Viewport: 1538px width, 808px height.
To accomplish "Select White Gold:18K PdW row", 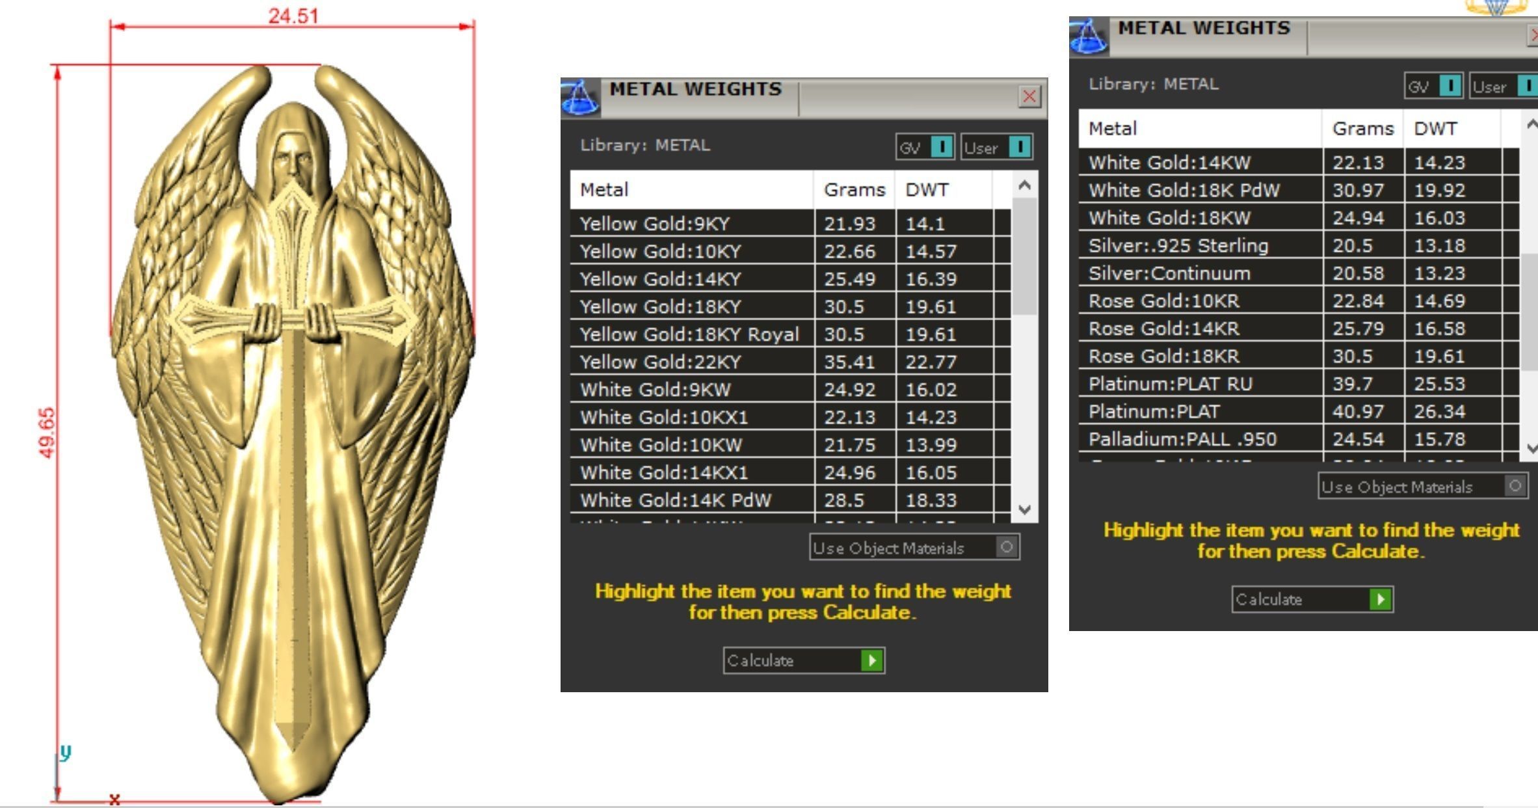I will [1299, 190].
